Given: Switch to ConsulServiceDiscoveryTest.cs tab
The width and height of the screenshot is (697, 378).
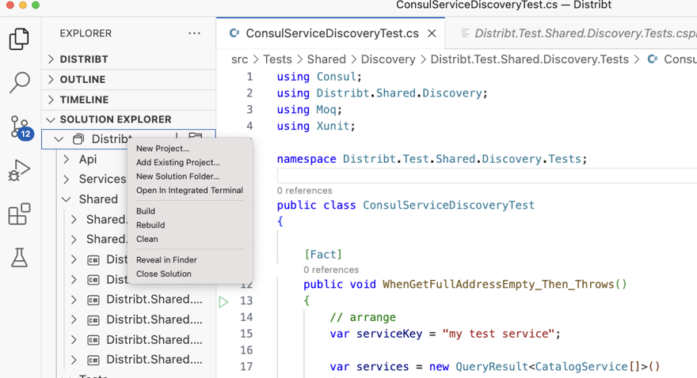Looking at the screenshot, I should point(330,33).
